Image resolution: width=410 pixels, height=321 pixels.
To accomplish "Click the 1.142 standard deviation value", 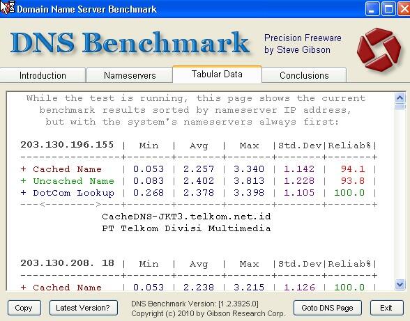I will click(299, 169).
